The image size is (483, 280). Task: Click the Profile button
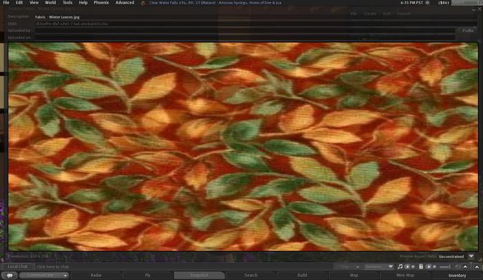(x=468, y=31)
